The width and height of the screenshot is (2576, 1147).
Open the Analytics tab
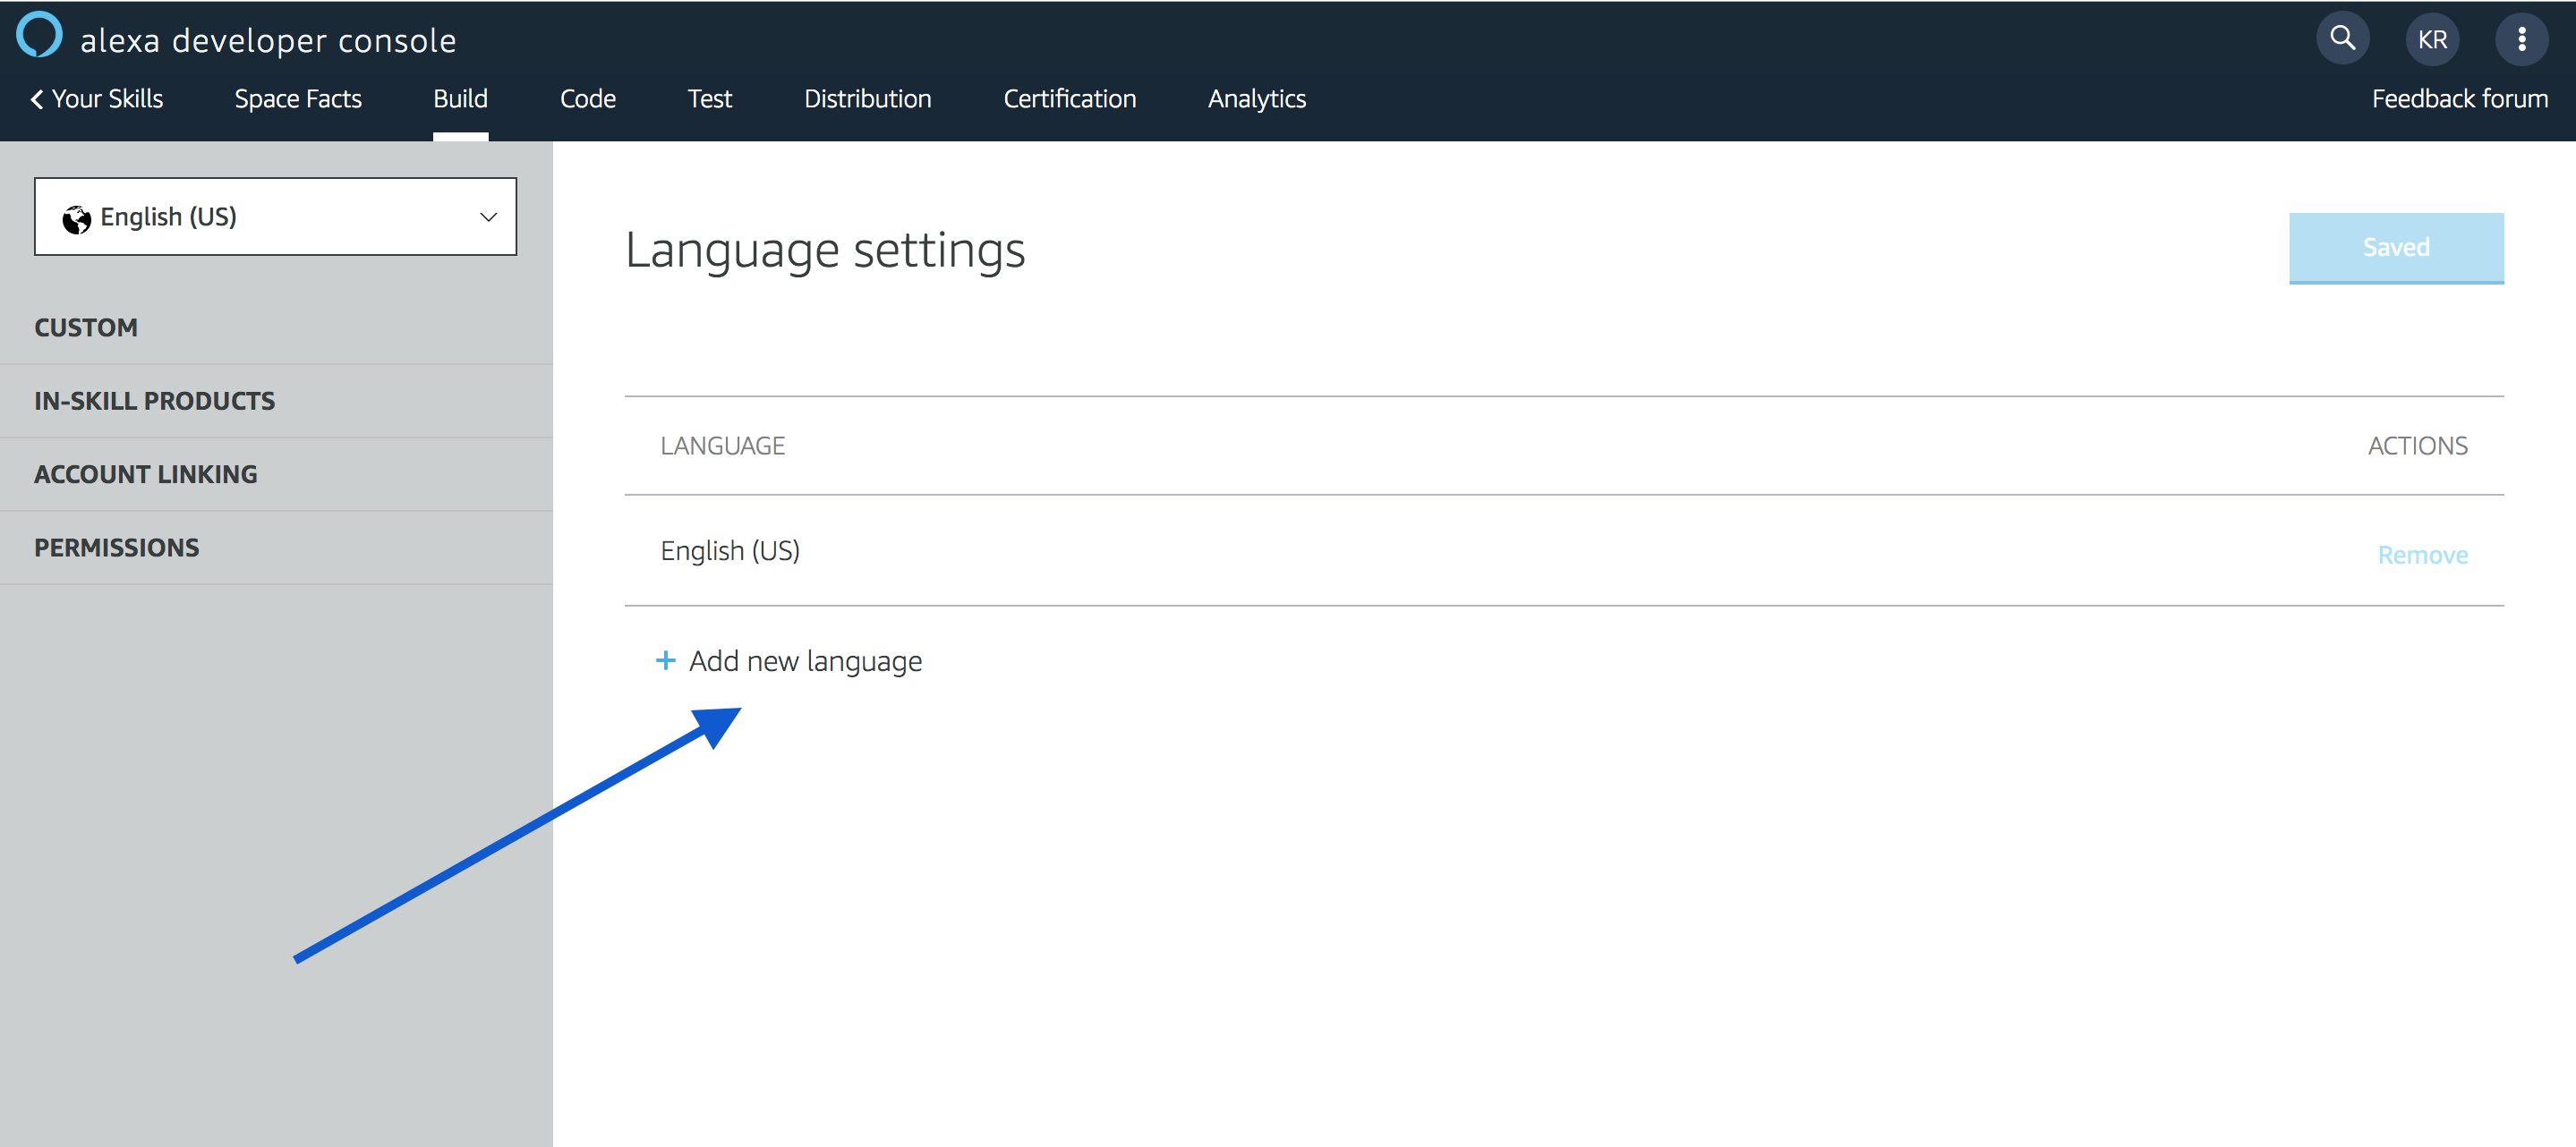1256,98
